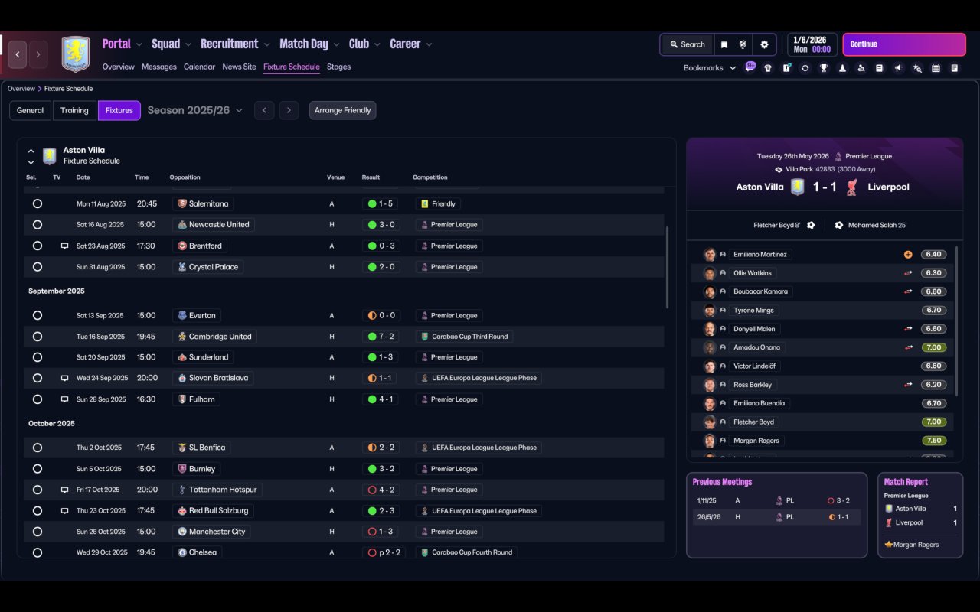Click the back navigation arrow
The height and width of the screenshot is (612, 980).
point(18,54)
